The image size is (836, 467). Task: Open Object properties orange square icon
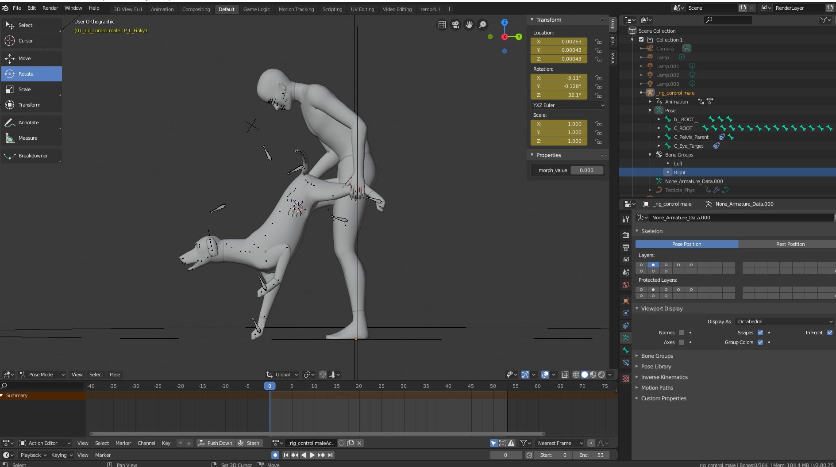click(x=625, y=301)
